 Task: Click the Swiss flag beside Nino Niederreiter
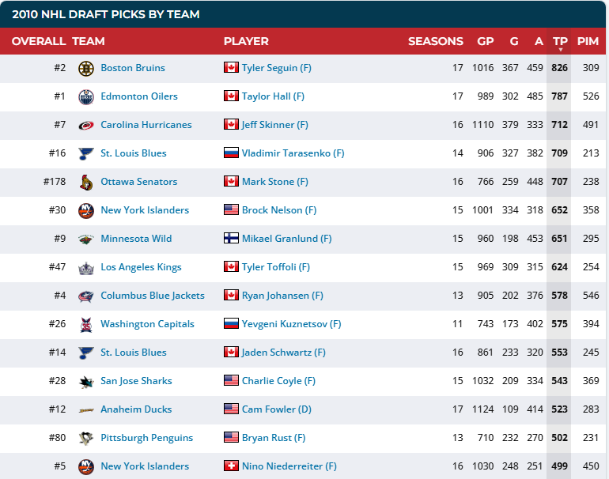231,466
